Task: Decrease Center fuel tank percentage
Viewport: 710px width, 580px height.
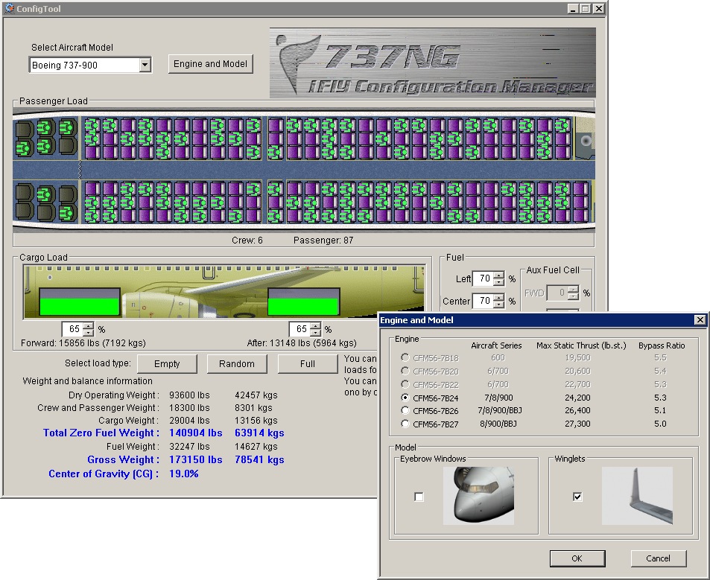Action: coord(498,304)
